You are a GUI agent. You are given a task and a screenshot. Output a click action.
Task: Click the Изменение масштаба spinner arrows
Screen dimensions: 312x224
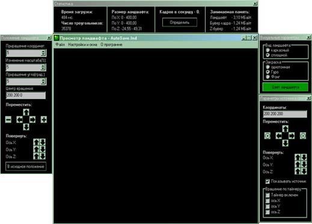(x=43, y=67)
